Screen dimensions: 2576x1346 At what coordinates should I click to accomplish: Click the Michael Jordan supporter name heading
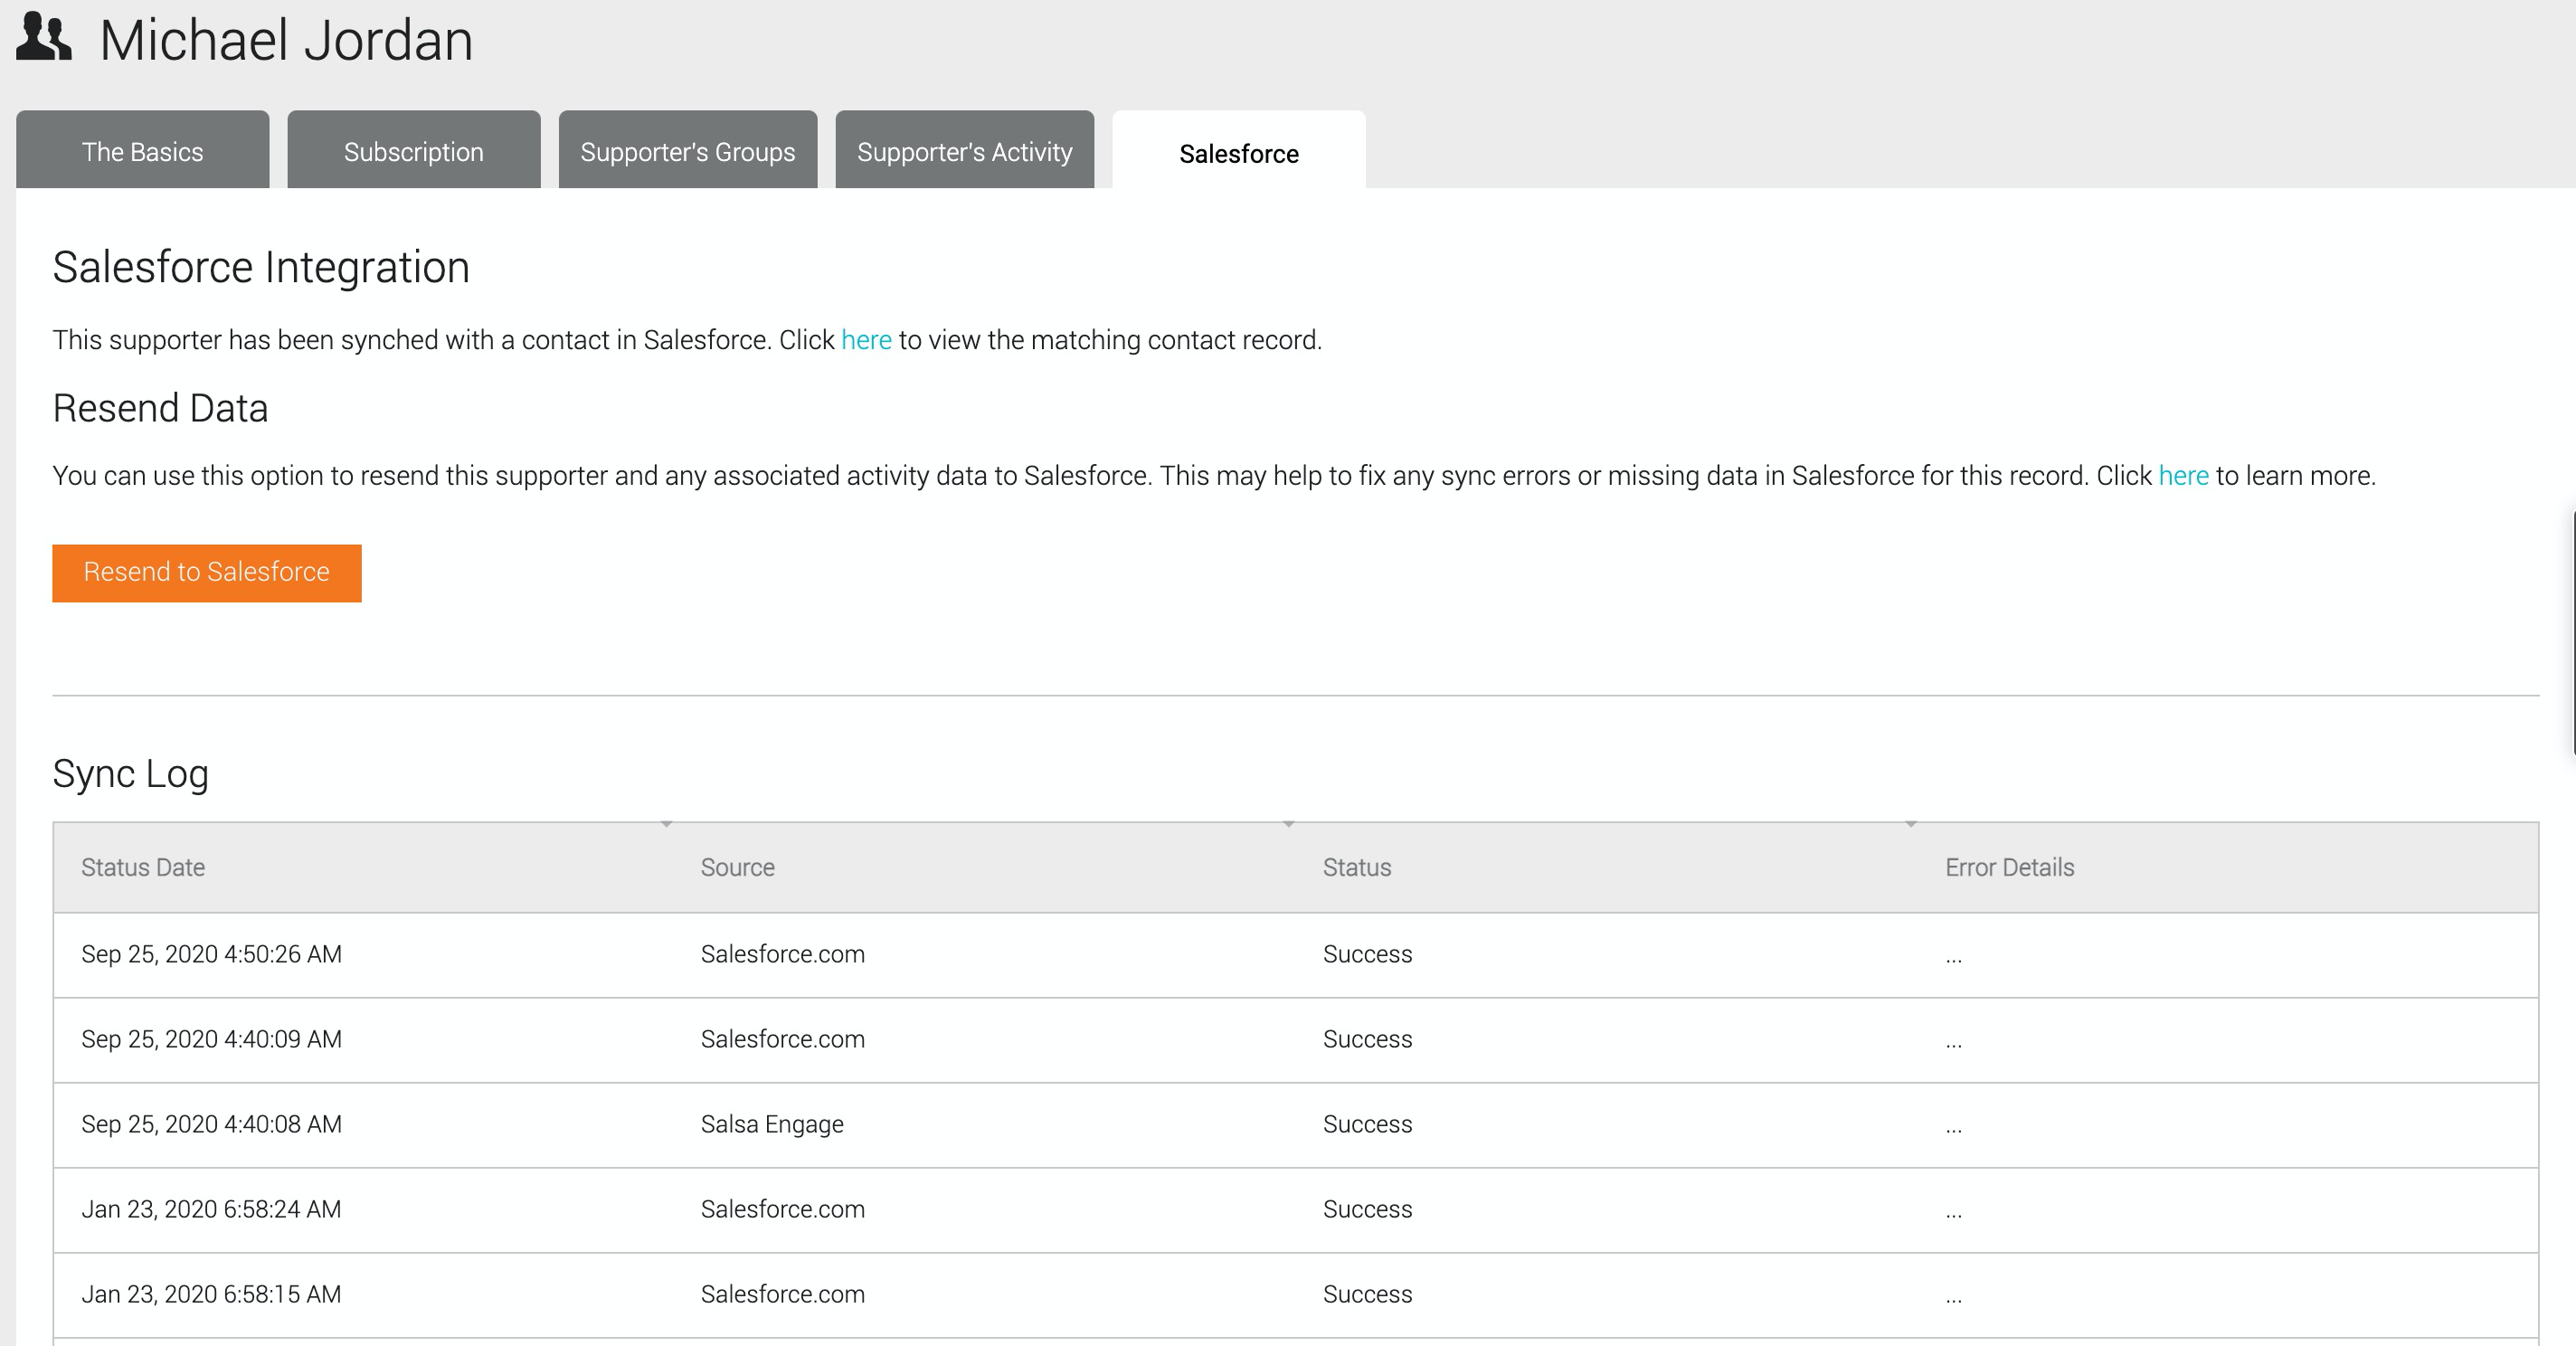click(x=286, y=40)
